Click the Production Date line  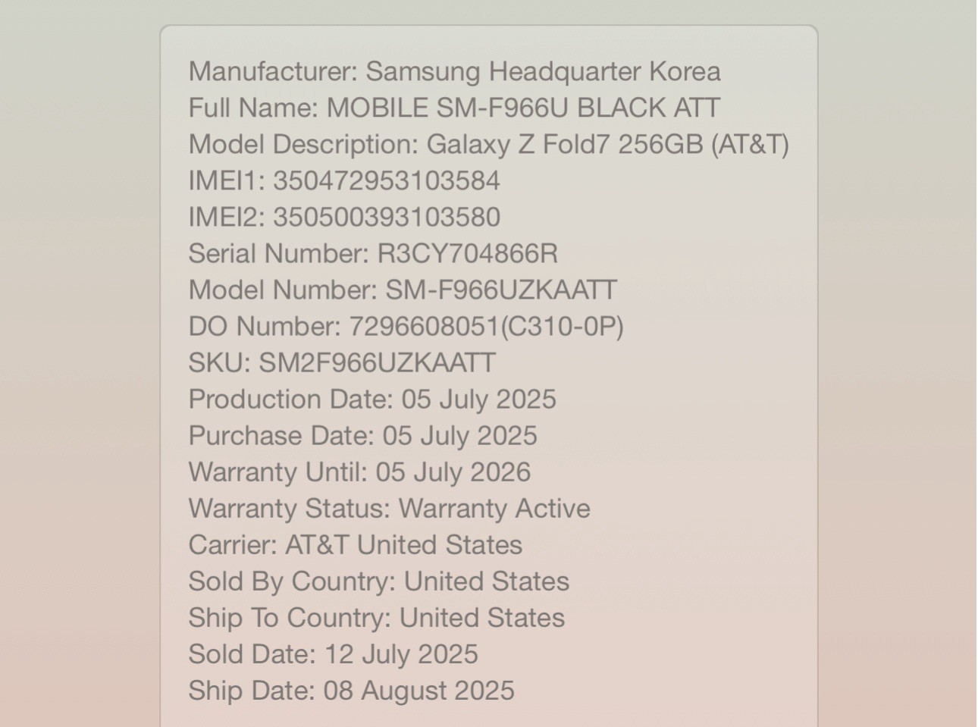[x=371, y=400]
